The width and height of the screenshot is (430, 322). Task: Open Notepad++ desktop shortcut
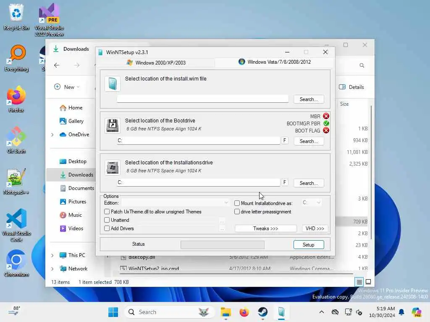point(16,181)
